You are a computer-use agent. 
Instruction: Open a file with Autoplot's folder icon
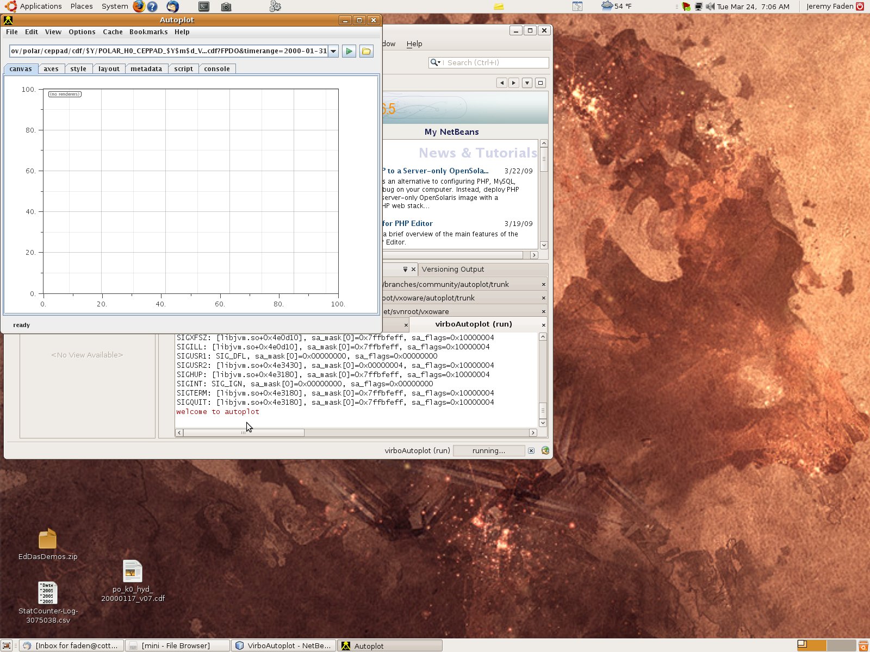(367, 51)
